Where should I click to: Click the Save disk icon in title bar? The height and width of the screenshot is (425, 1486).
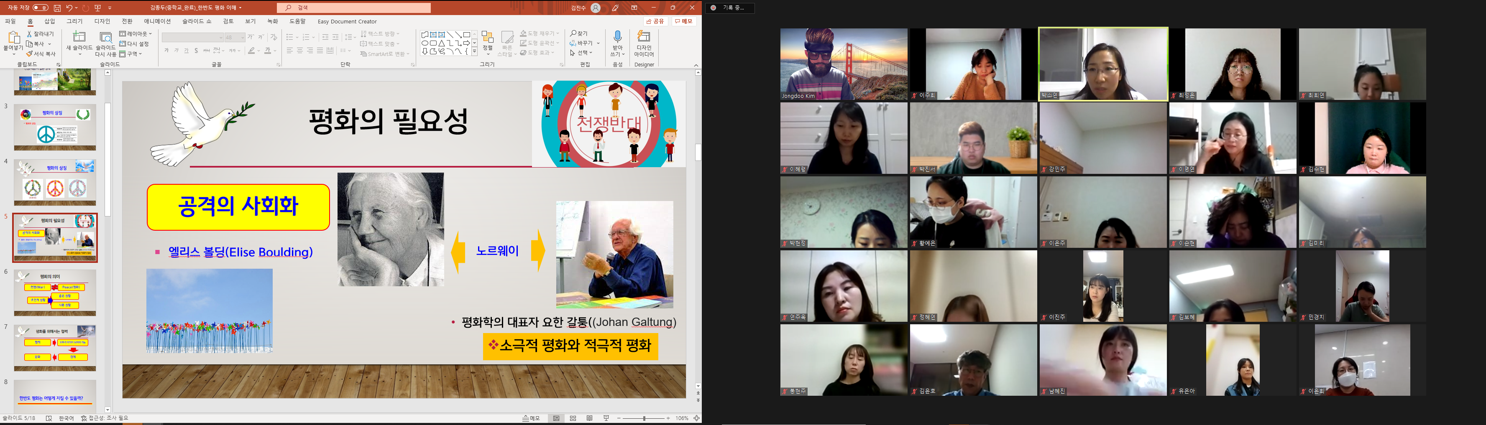click(57, 8)
